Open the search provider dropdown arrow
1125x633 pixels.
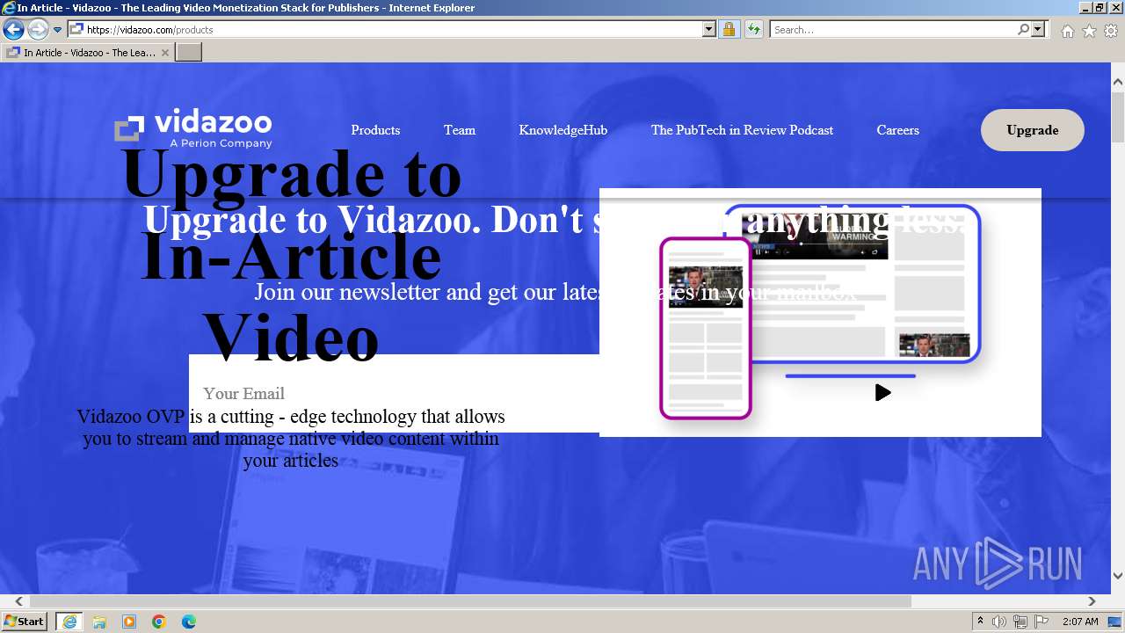(x=1038, y=30)
